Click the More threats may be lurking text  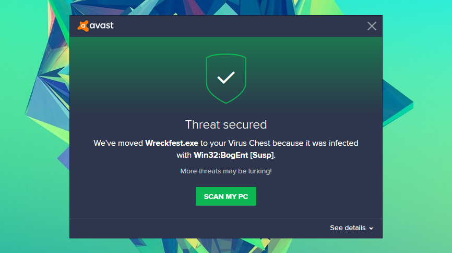click(226, 171)
